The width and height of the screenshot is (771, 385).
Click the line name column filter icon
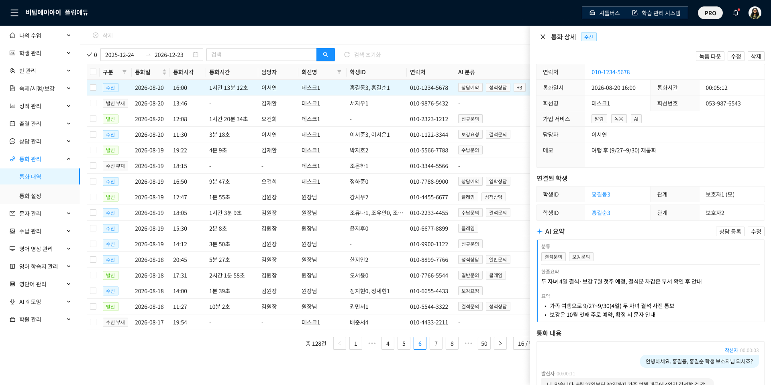click(x=339, y=72)
